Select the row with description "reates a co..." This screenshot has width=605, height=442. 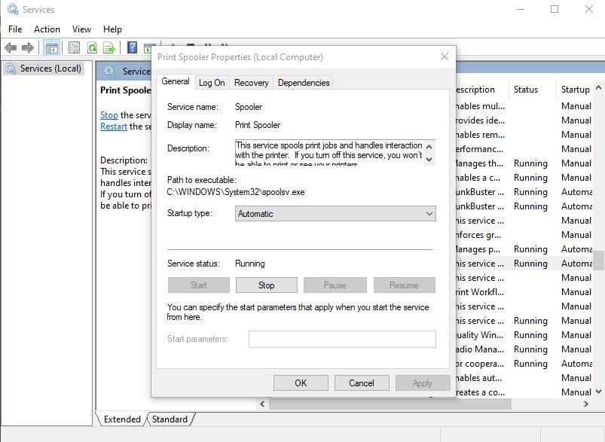click(x=524, y=392)
